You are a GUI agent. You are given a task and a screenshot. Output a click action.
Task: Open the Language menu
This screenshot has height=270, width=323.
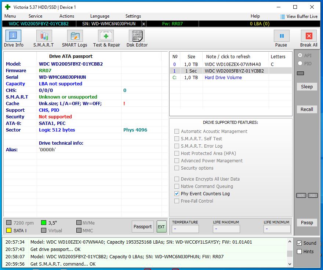tap(100, 16)
